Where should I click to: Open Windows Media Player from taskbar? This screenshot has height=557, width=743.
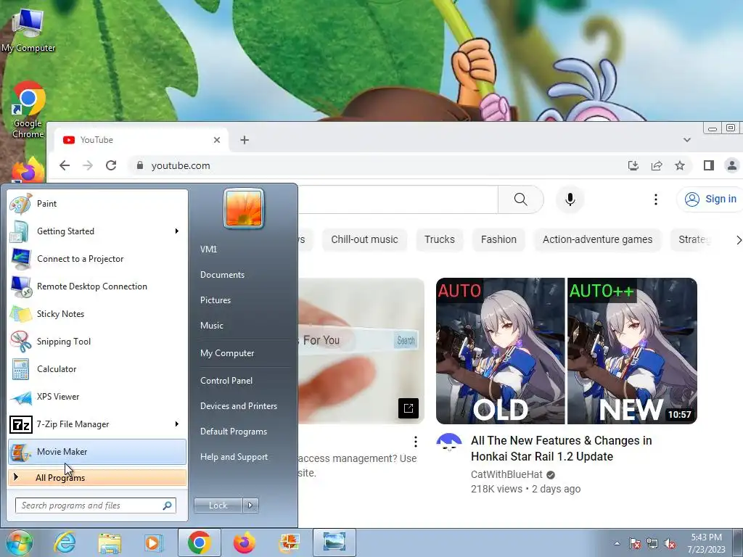click(x=154, y=542)
